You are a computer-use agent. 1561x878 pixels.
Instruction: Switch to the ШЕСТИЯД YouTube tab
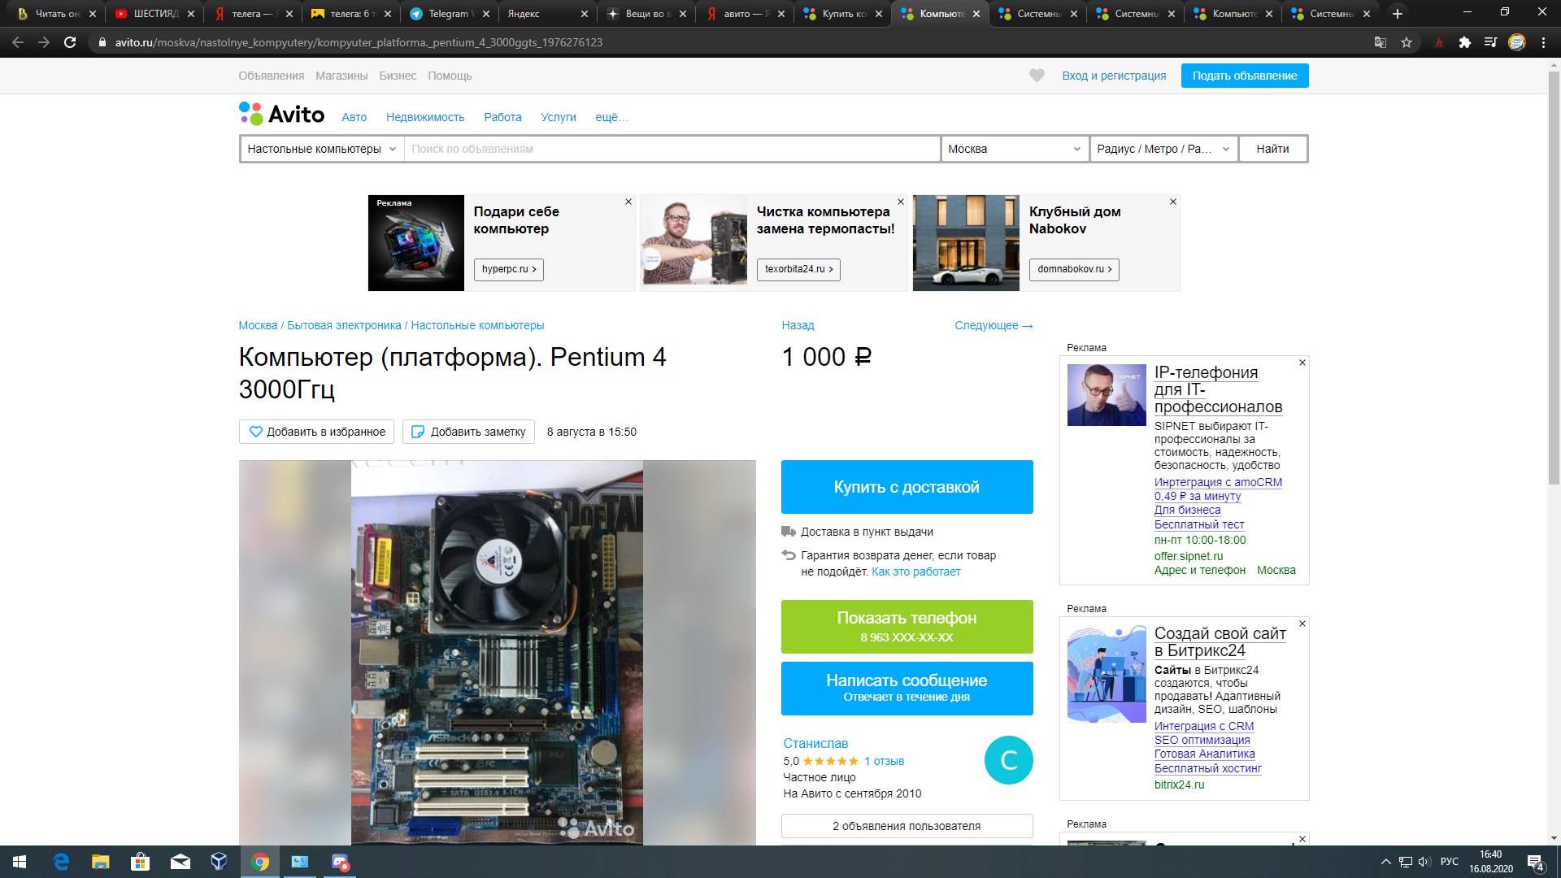tap(154, 14)
